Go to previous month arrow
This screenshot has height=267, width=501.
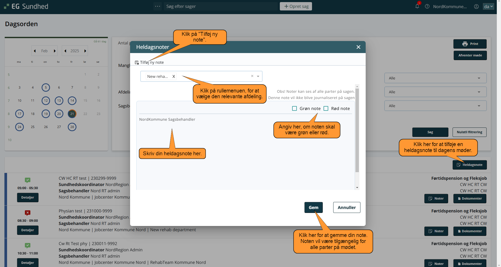35,51
